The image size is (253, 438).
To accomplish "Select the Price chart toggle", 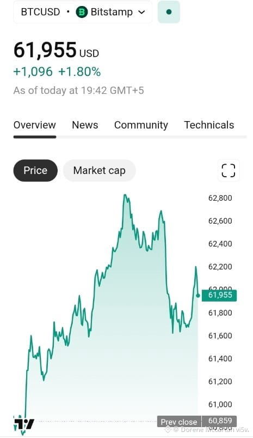I will point(35,170).
